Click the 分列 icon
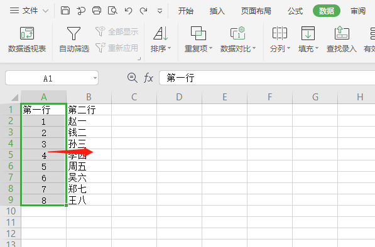The width and height of the screenshot is (375, 247). coord(280,33)
